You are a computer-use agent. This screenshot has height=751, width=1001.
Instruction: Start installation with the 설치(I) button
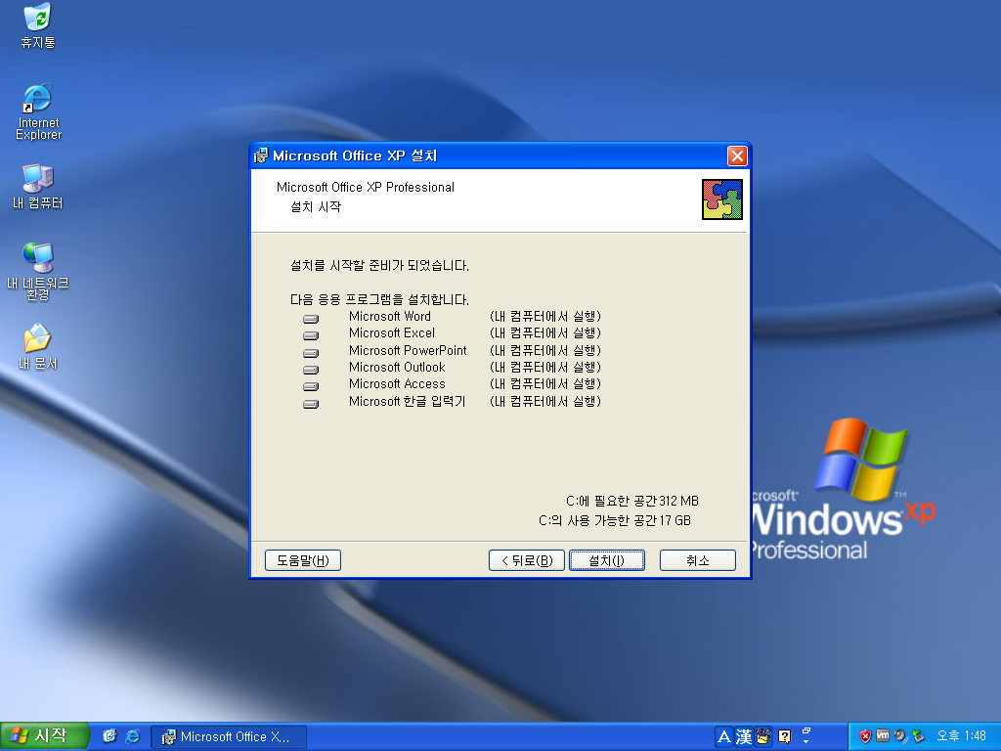coord(606,560)
